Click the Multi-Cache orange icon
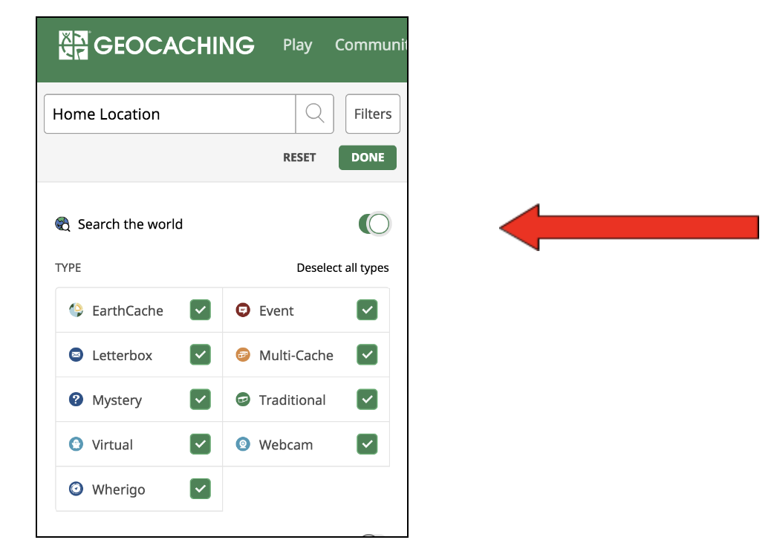 [x=243, y=354]
